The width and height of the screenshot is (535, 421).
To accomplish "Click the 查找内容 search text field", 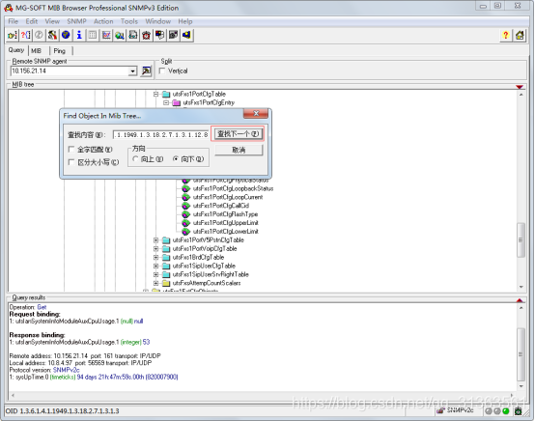I will click(x=160, y=135).
